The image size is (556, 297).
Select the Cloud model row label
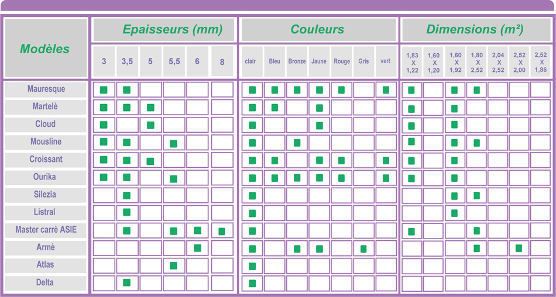click(46, 124)
